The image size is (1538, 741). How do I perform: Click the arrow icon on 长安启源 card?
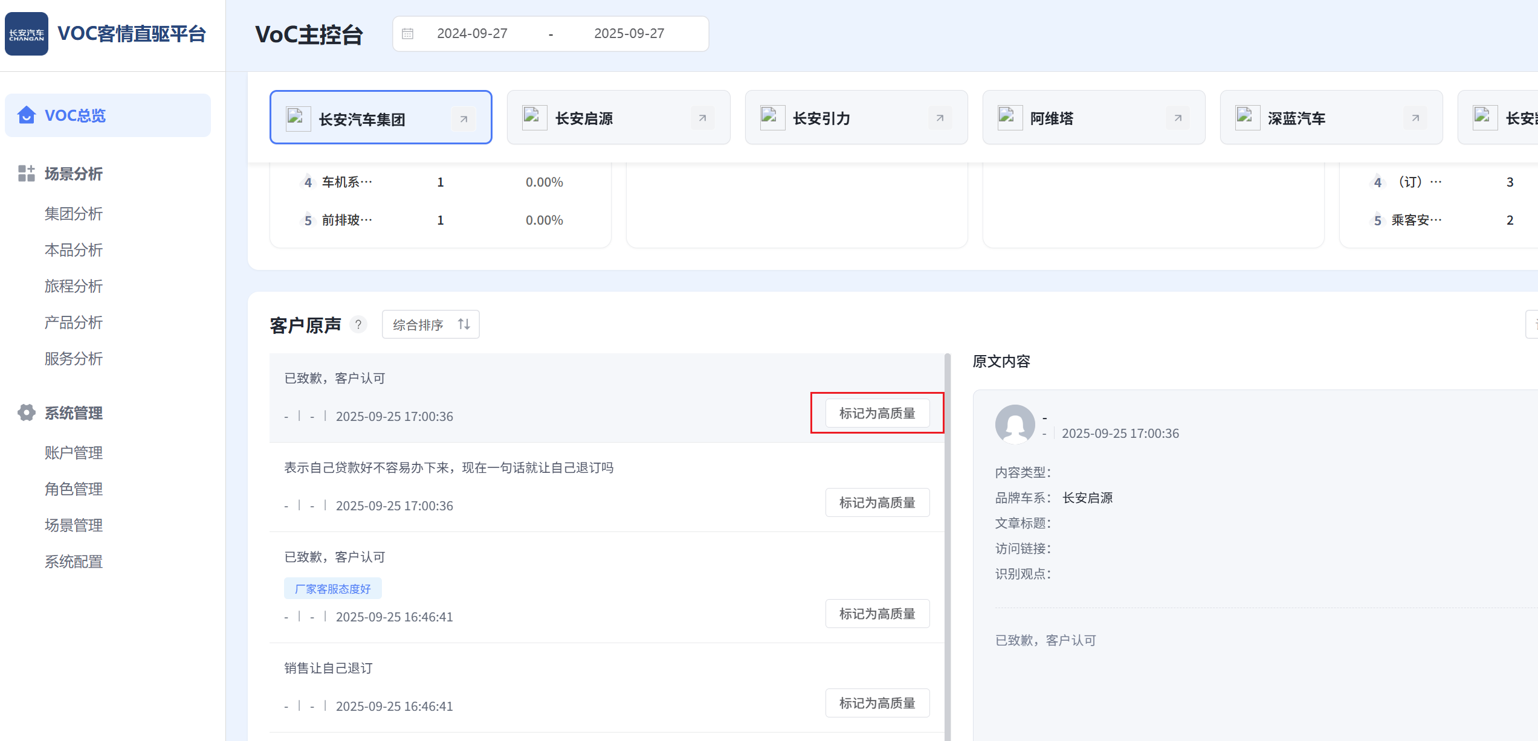(702, 118)
